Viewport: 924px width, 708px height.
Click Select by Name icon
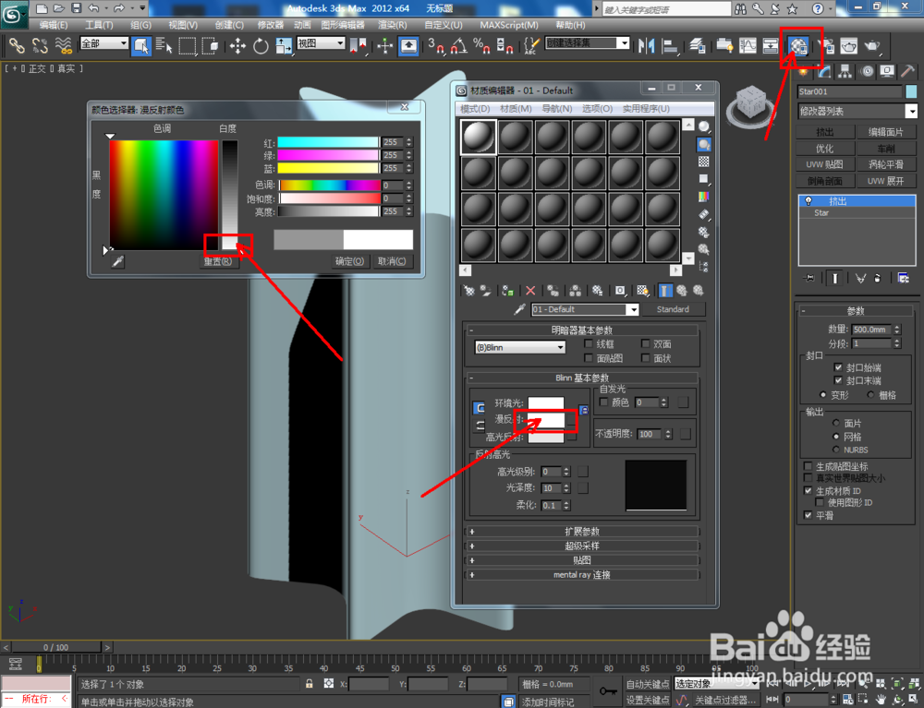pos(164,45)
